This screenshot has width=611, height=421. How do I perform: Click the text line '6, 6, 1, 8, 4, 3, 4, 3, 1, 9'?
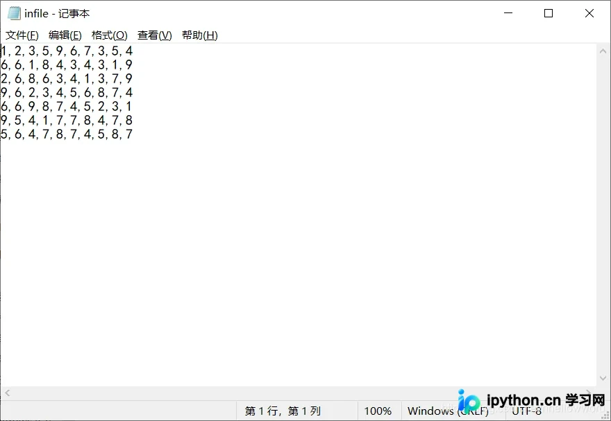coord(67,65)
